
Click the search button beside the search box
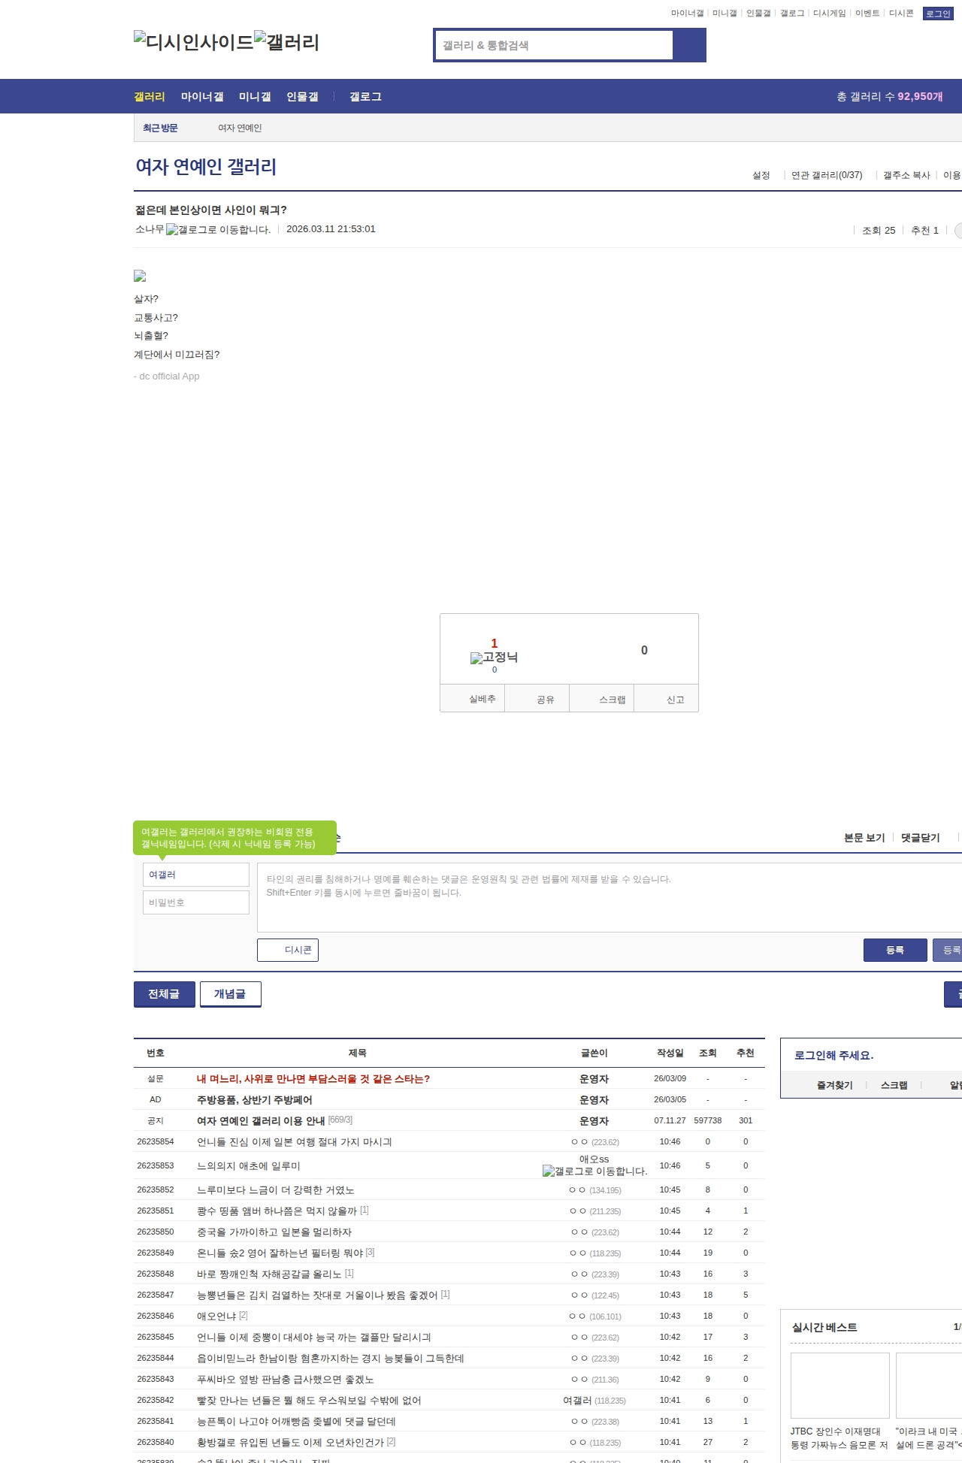coord(689,45)
